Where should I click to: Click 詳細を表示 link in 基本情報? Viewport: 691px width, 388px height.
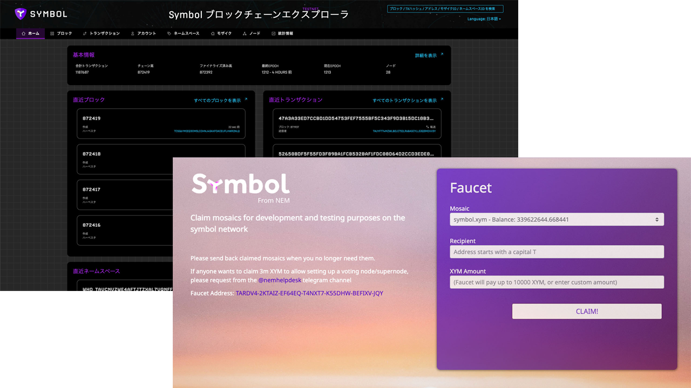pos(426,56)
